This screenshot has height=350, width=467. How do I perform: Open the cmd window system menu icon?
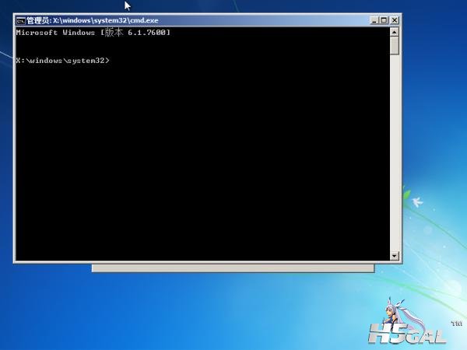click(x=20, y=20)
